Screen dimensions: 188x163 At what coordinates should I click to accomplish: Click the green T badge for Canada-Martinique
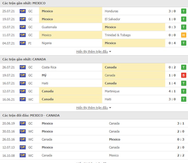coord(183,91)
